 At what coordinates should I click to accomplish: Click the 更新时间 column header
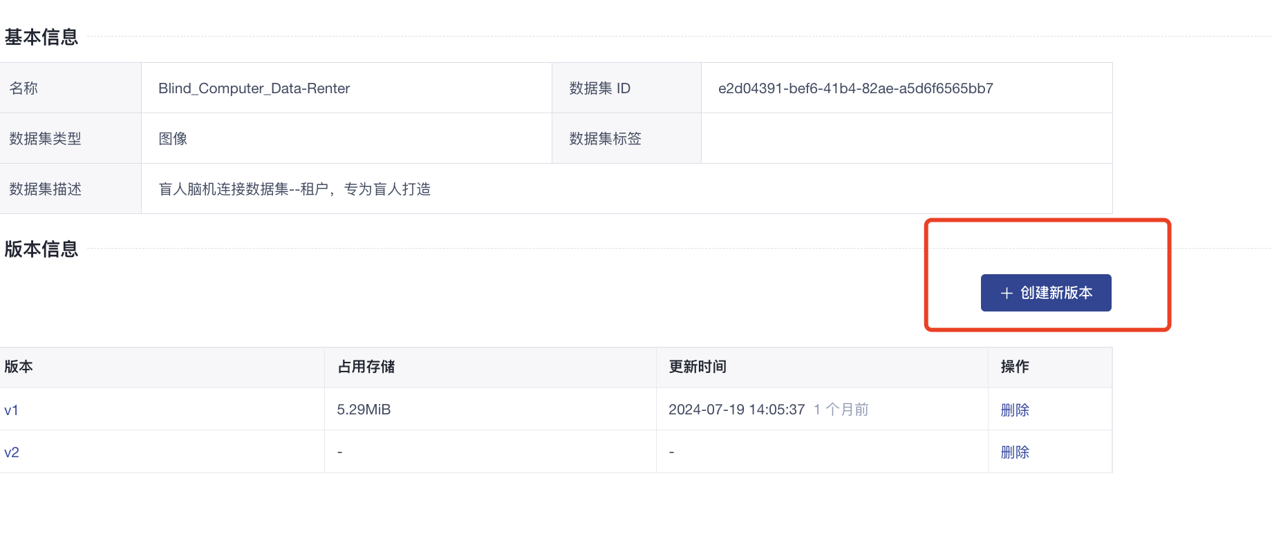point(698,367)
